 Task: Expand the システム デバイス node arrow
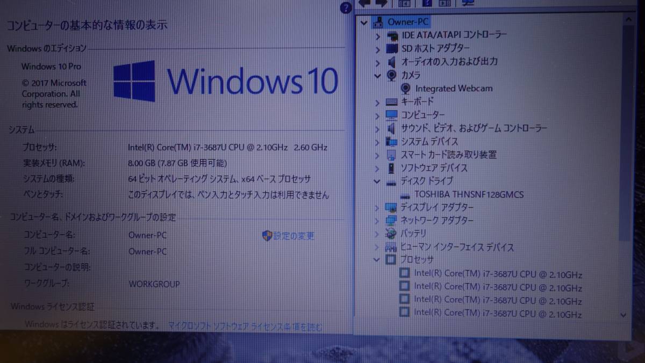[377, 142]
